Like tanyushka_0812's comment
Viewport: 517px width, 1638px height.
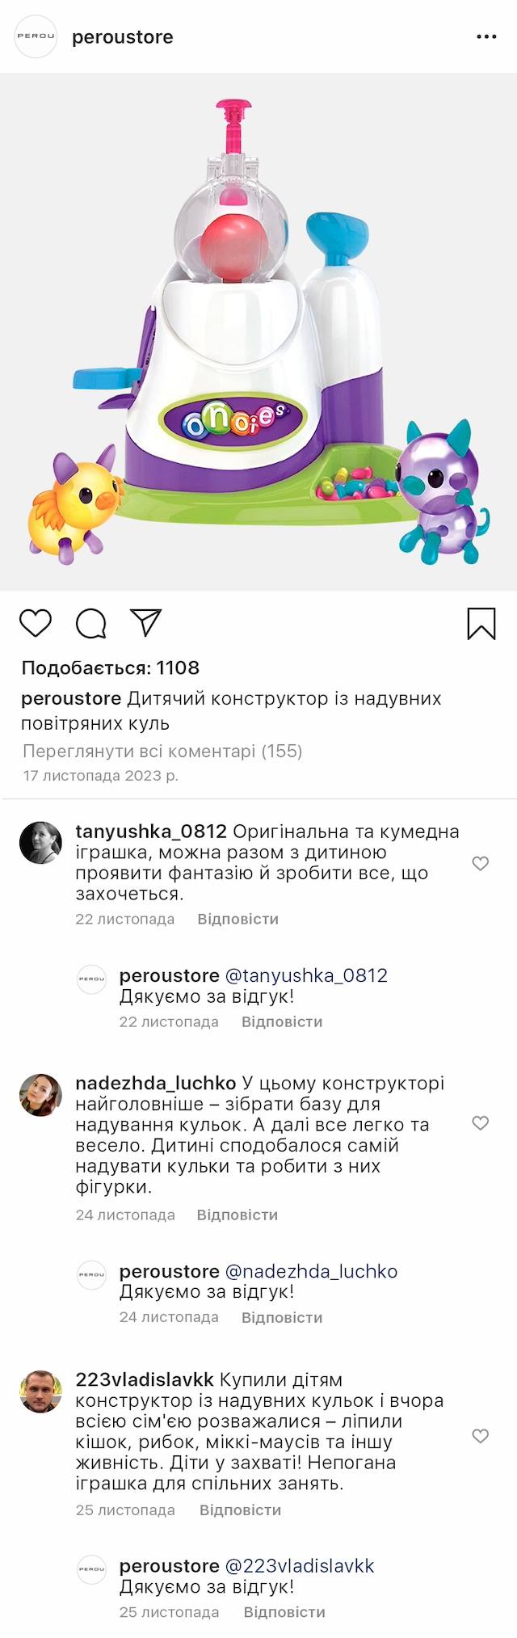point(481,863)
